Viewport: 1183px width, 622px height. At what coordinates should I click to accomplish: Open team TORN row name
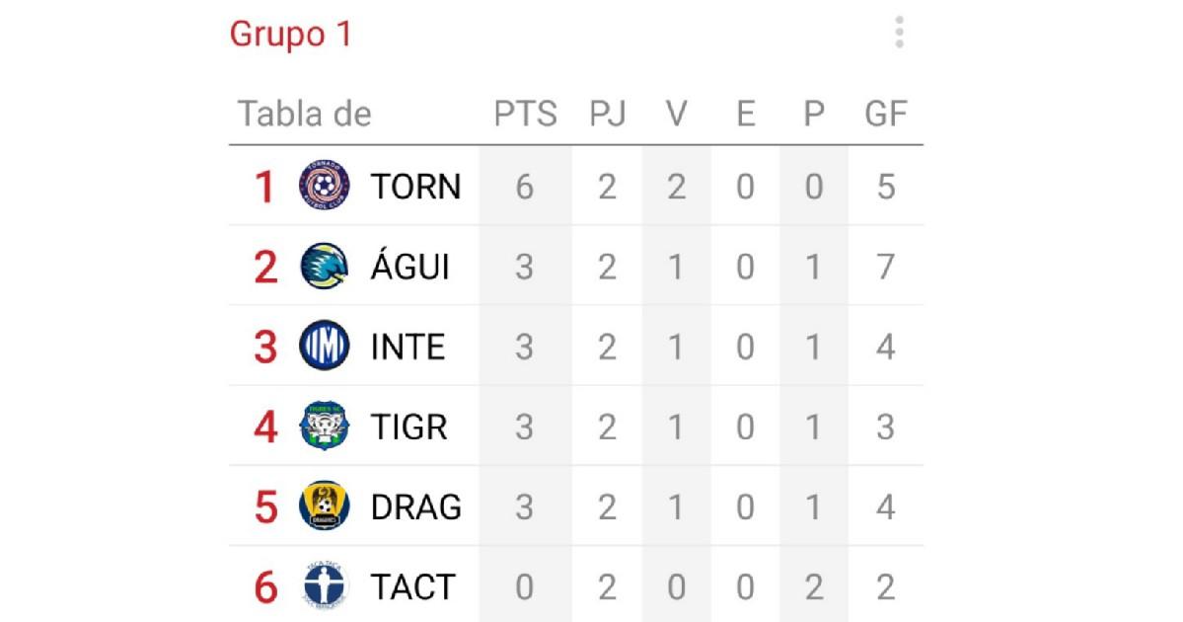point(415,187)
